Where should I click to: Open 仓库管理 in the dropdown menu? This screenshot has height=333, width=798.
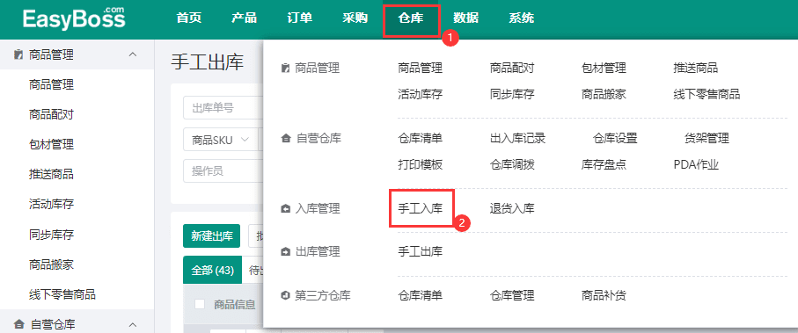click(x=512, y=295)
